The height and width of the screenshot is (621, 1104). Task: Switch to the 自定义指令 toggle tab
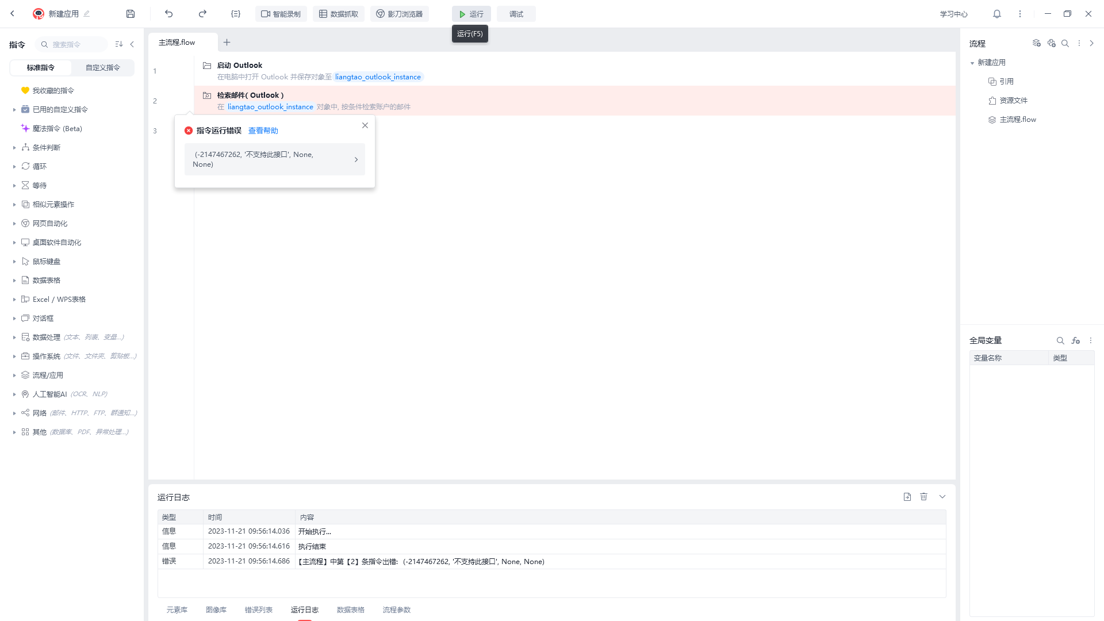(x=103, y=68)
